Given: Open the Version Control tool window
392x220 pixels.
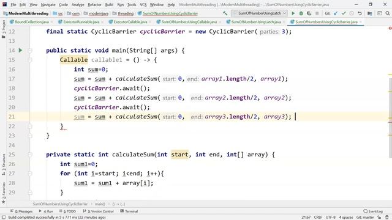Looking at the screenshot, I should 98,211.
